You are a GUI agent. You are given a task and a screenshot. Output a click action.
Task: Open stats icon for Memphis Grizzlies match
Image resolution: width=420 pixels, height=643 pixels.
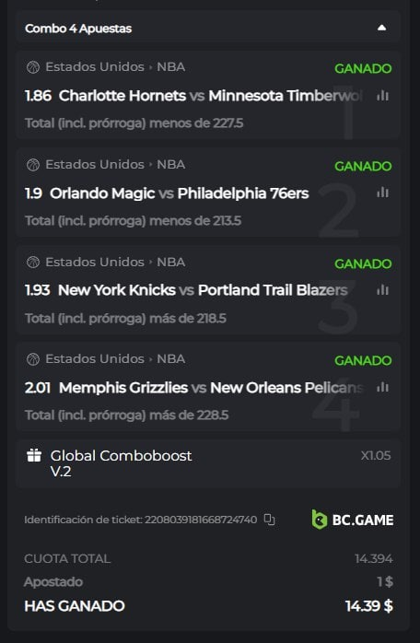pos(382,387)
